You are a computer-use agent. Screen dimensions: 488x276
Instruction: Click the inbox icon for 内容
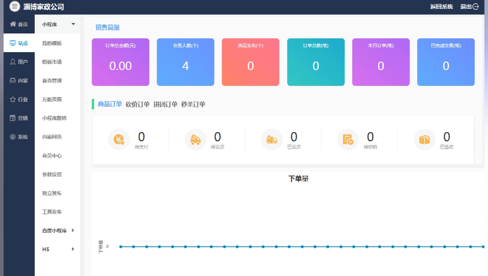point(13,80)
